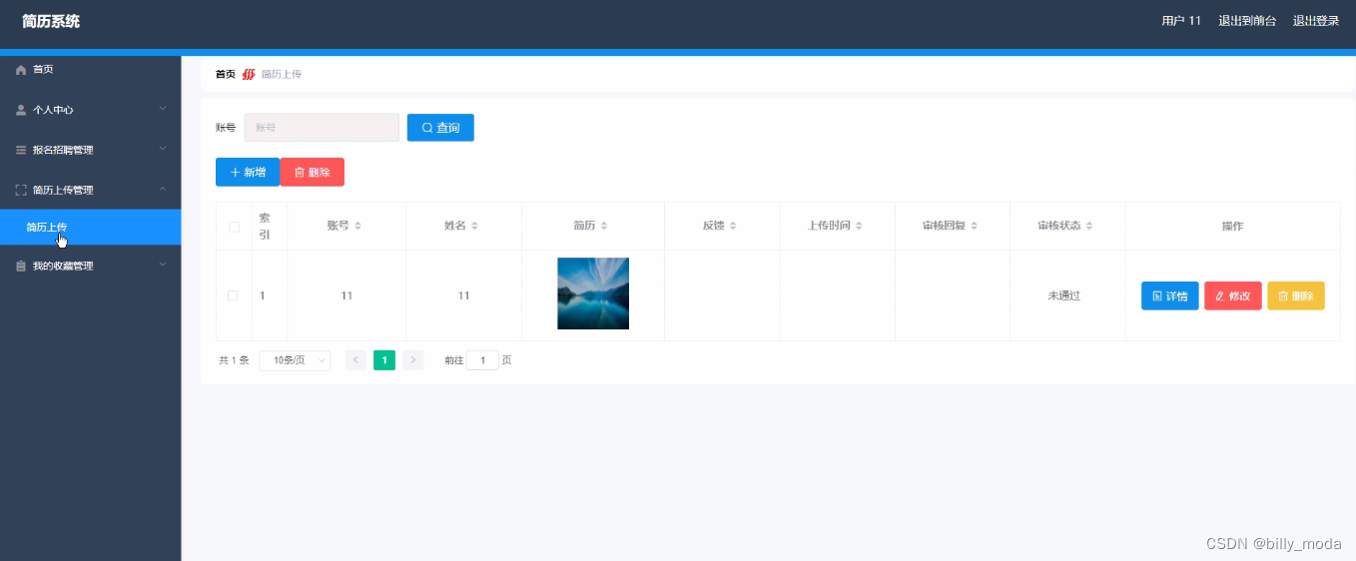1356x561 pixels.
Task: Open 报名招聘管理 sidebar menu
Action: point(90,150)
